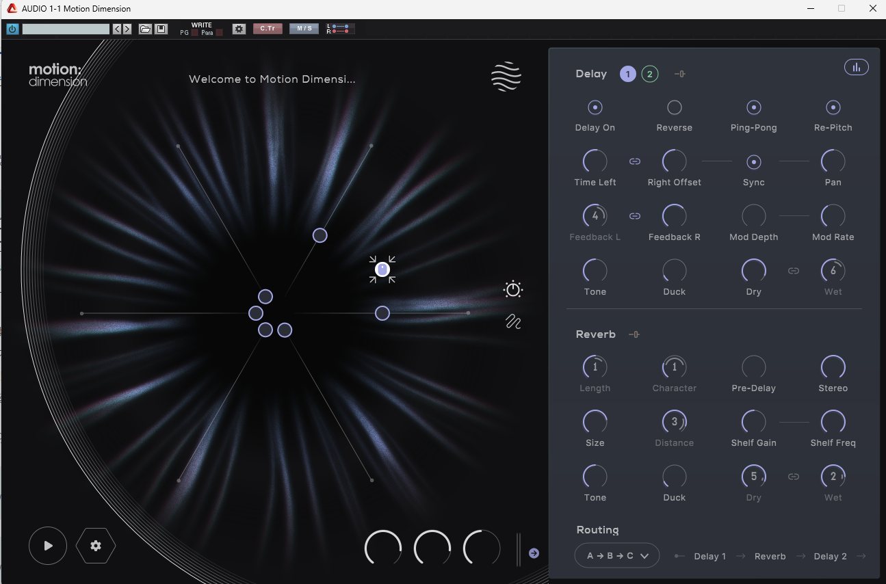886x584 pixels.
Task: Click the Feedback L knob
Action: point(595,216)
